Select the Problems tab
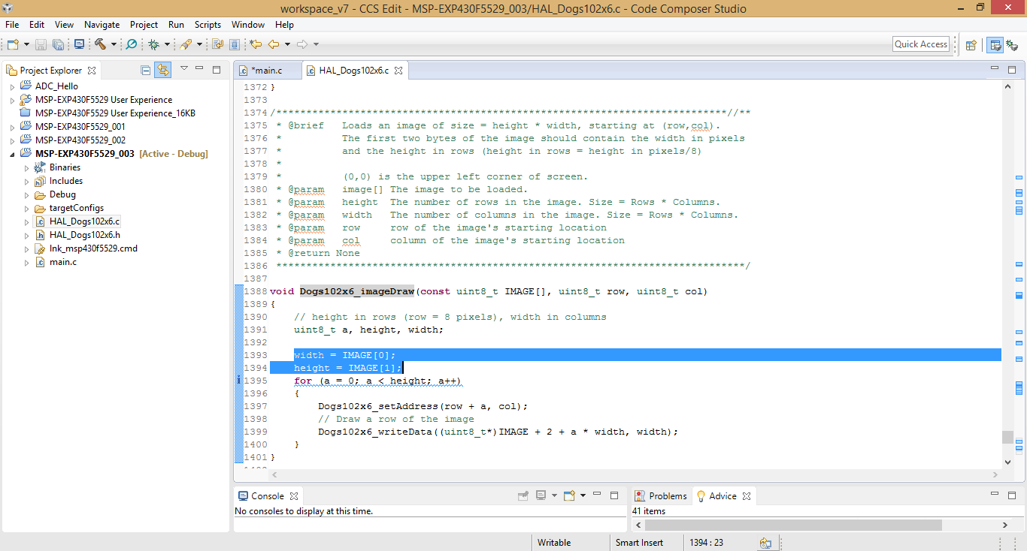 click(666, 495)
